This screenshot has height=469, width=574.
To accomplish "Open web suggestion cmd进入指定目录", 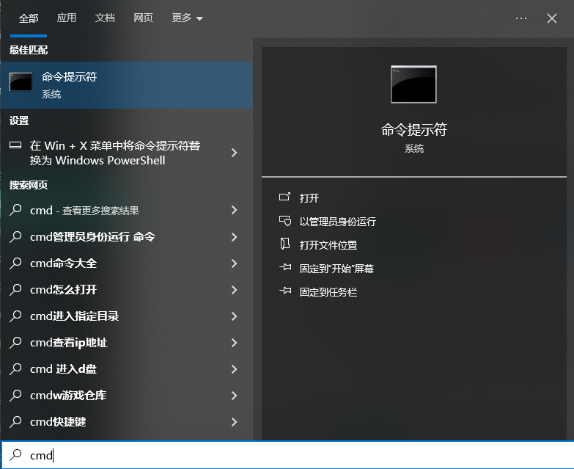I will click(75, 316).
